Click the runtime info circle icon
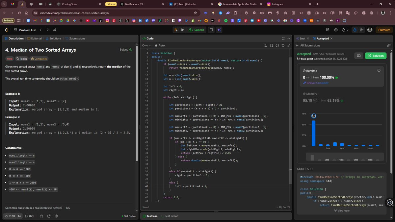395x222 pixels. [379, 70]
